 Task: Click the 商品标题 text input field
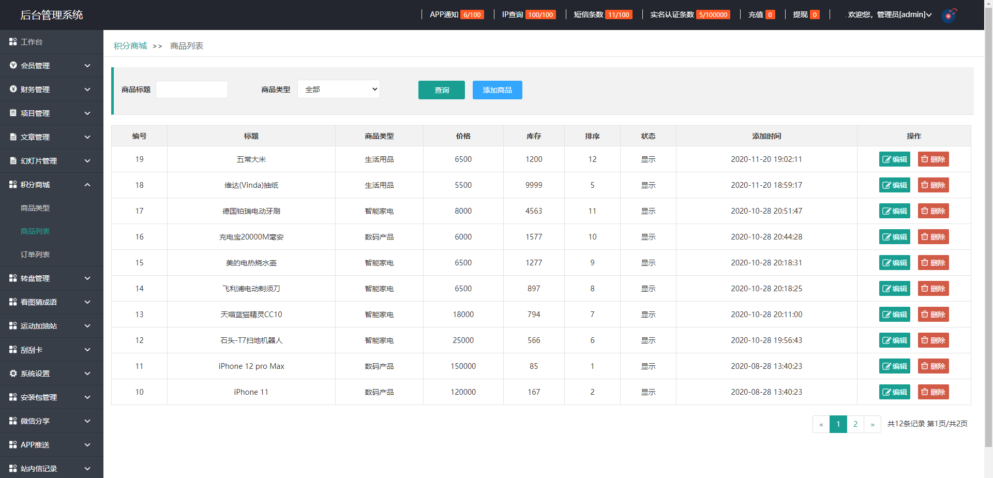pos(192,89)
